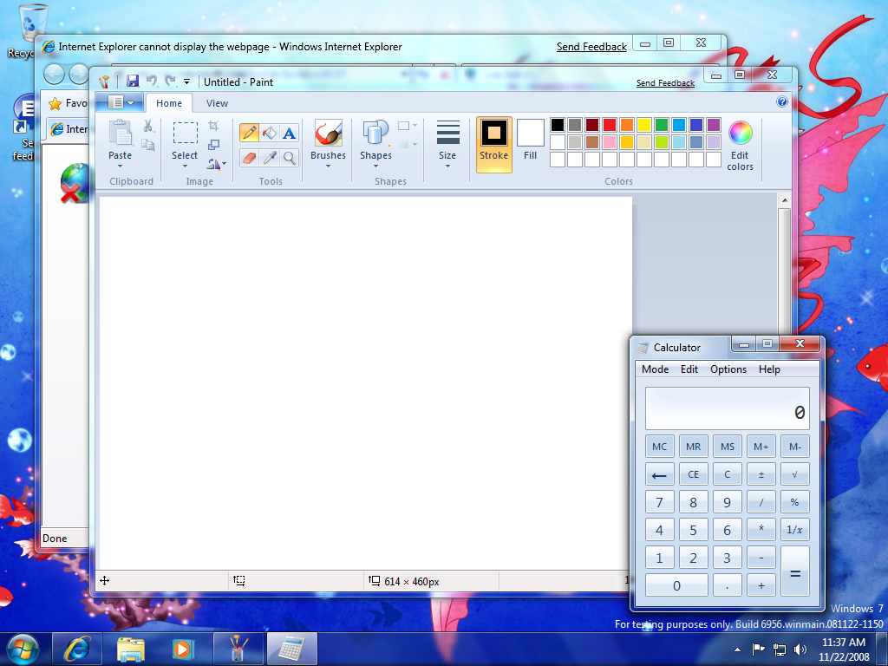Select the Text tool in Paint
The width and height of the screenshot is (888, 666).
coord(289,133)
